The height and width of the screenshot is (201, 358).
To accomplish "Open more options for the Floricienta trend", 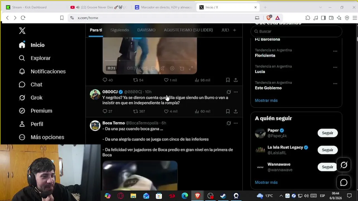I will pos(335,51).
